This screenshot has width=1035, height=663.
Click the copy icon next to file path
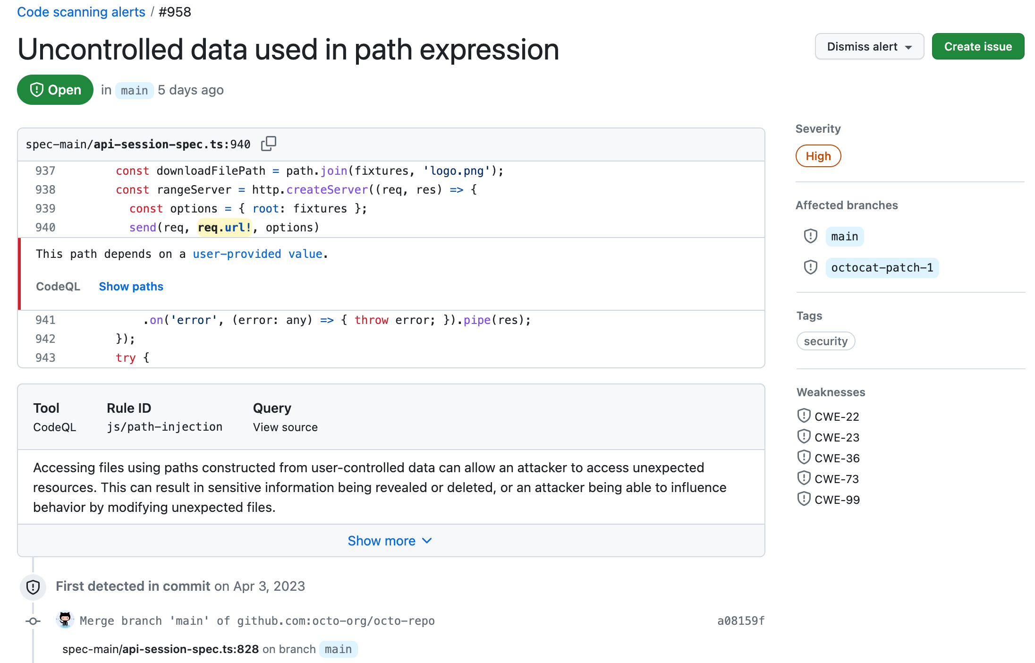269,143
